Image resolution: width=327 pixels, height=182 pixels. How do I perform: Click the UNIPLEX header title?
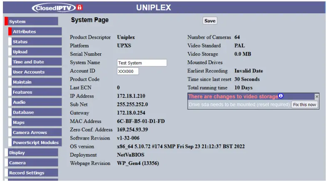click(x=154, y=7)
